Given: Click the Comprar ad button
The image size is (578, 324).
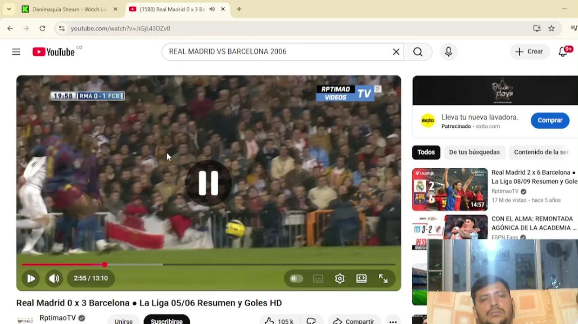Looking at the screenshot, I should (x=550, y=121).
